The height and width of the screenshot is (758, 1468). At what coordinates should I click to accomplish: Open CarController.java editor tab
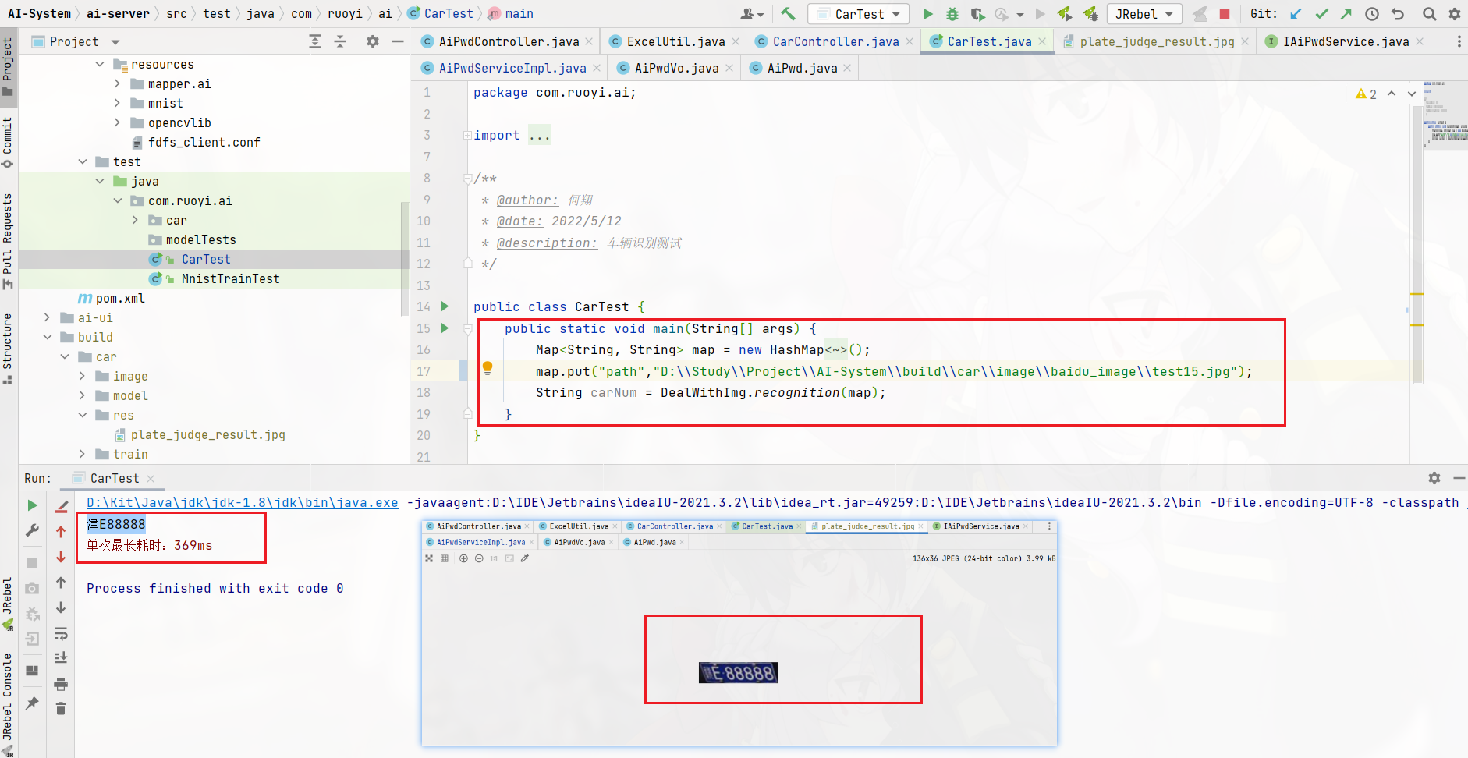click(x=835, y=41)
